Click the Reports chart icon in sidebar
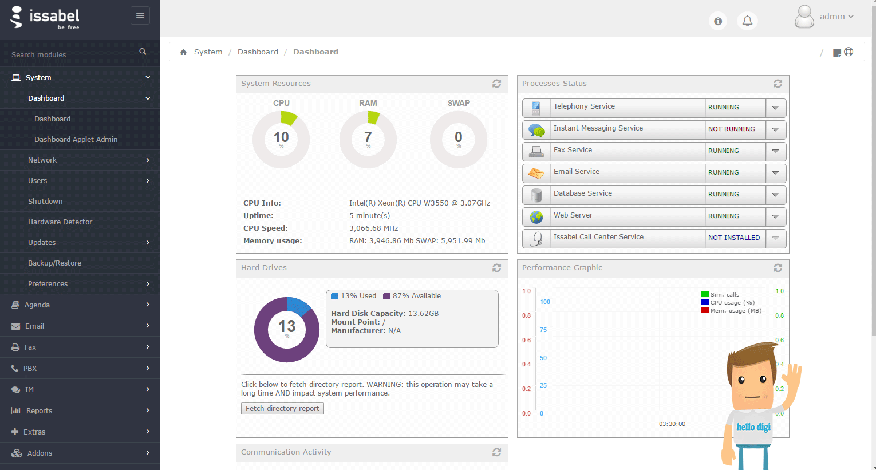This screenshot has height=470, width=876. coord(16,411)
